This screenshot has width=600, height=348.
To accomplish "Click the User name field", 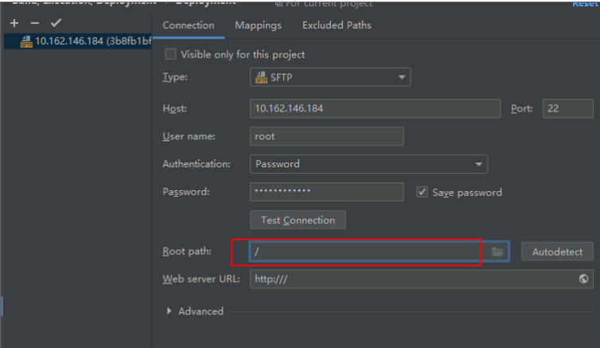I will tap(326, 136).
